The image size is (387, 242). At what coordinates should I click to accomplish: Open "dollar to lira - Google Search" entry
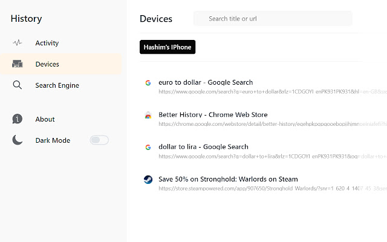click(203, 147)
